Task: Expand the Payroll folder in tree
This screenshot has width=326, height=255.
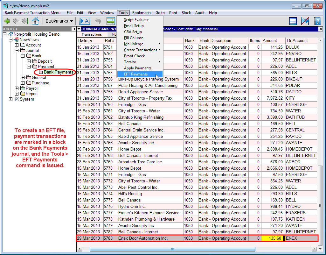Action: (17, 89)
